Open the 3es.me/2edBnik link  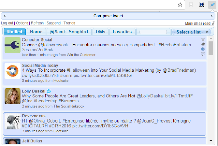(37, 50)
